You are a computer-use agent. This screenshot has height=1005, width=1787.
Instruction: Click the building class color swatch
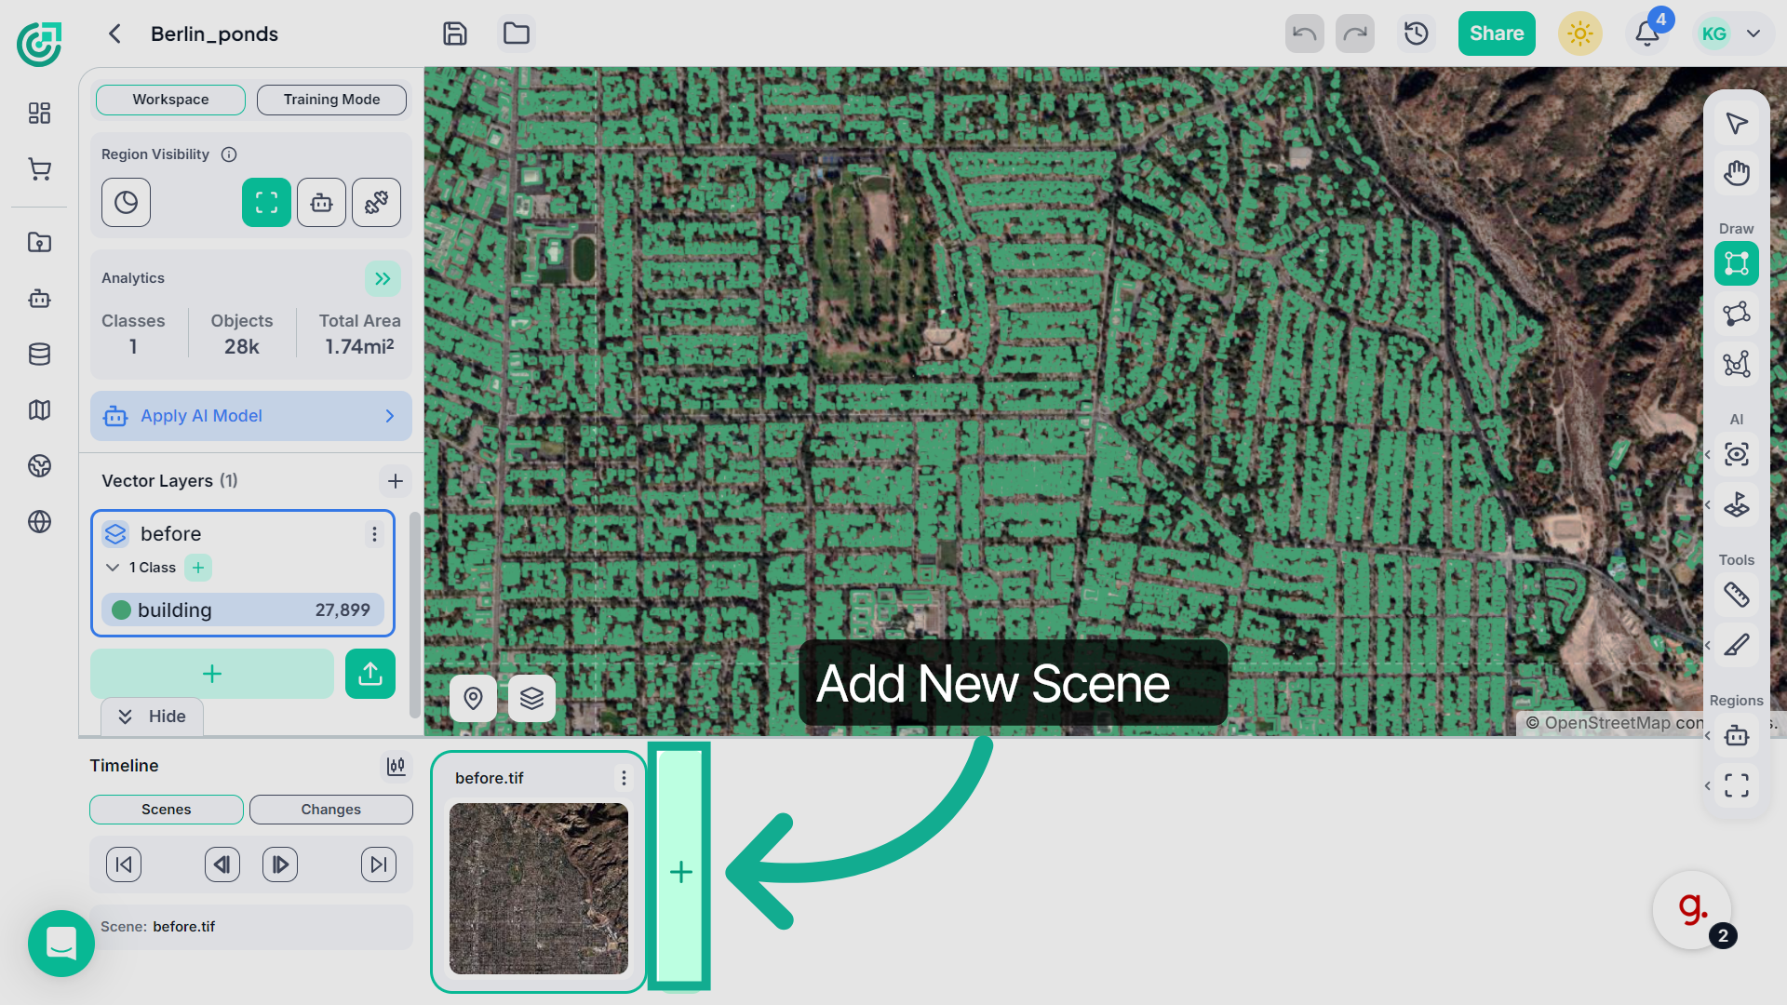[x=121, y=610]
